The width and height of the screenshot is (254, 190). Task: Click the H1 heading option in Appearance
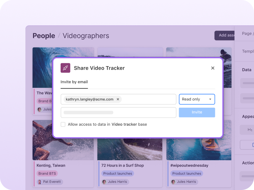[247, 130]
